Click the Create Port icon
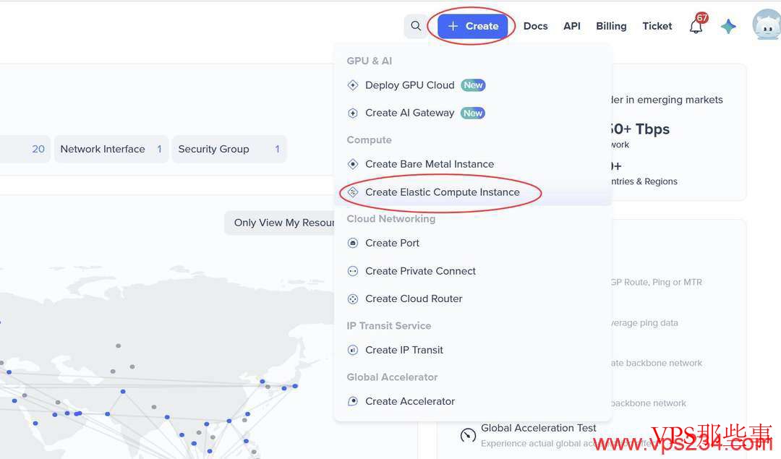This screenshot has width=781, height=459. tap(353, 244)
